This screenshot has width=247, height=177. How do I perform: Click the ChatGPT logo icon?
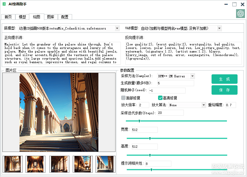pos(240,14)
